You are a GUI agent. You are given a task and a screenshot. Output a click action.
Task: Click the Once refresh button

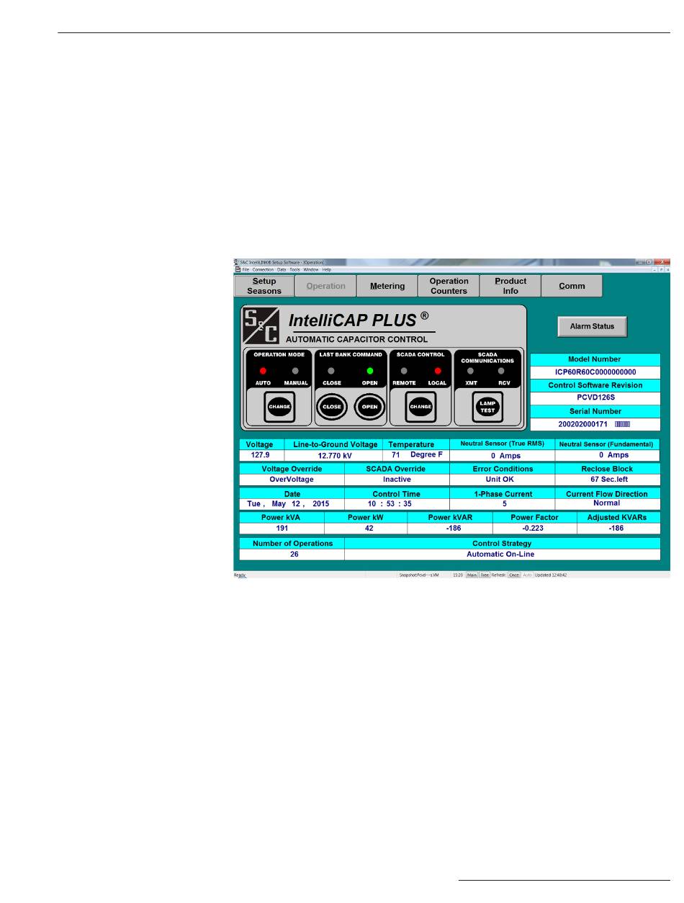[x=514, y=575]
